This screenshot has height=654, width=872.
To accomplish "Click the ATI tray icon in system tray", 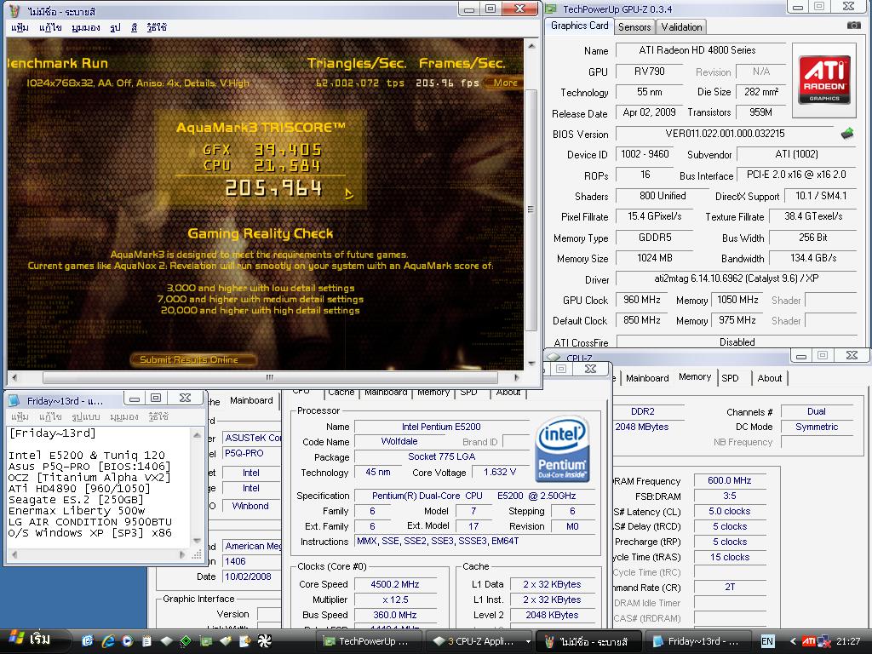I will point(809,641).
